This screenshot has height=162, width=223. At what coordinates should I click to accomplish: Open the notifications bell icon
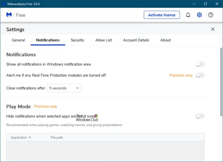click(188, 15)
